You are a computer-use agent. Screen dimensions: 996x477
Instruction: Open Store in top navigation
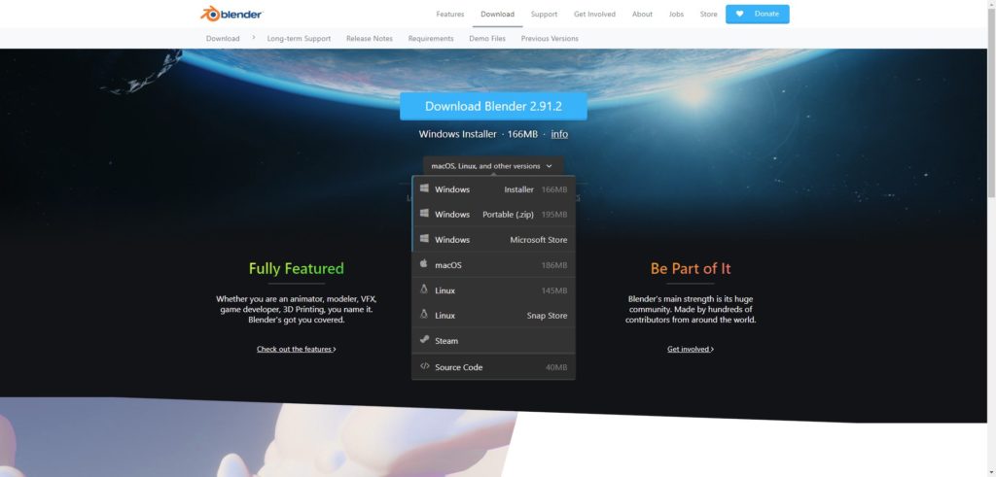[x=708, y=14]
